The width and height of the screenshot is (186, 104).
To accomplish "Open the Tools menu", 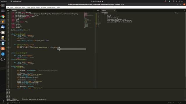I will [x=38, y=7].
